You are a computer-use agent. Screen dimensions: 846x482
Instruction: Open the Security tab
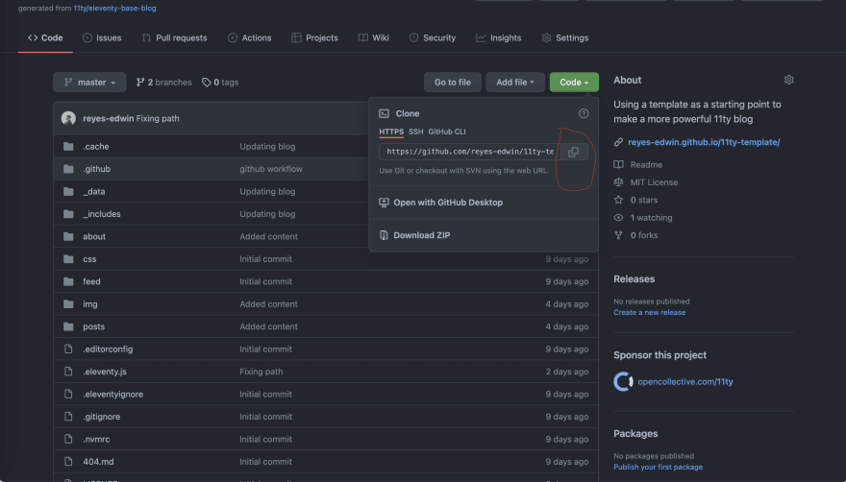[433, 37]
